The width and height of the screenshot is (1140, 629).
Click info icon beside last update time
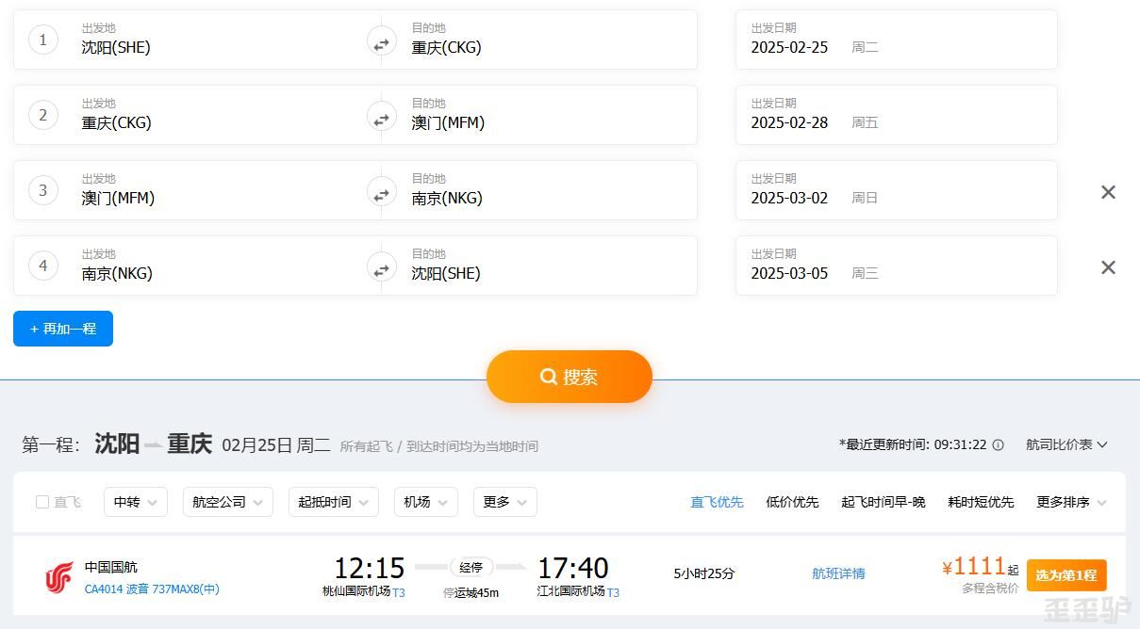(x=998, y=444)
